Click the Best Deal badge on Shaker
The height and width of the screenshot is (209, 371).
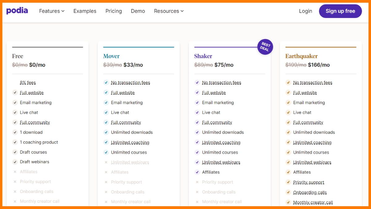tap(265, 47)
